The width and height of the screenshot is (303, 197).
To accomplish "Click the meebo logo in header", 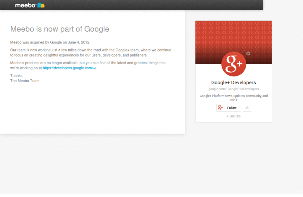I will (30, 5).
